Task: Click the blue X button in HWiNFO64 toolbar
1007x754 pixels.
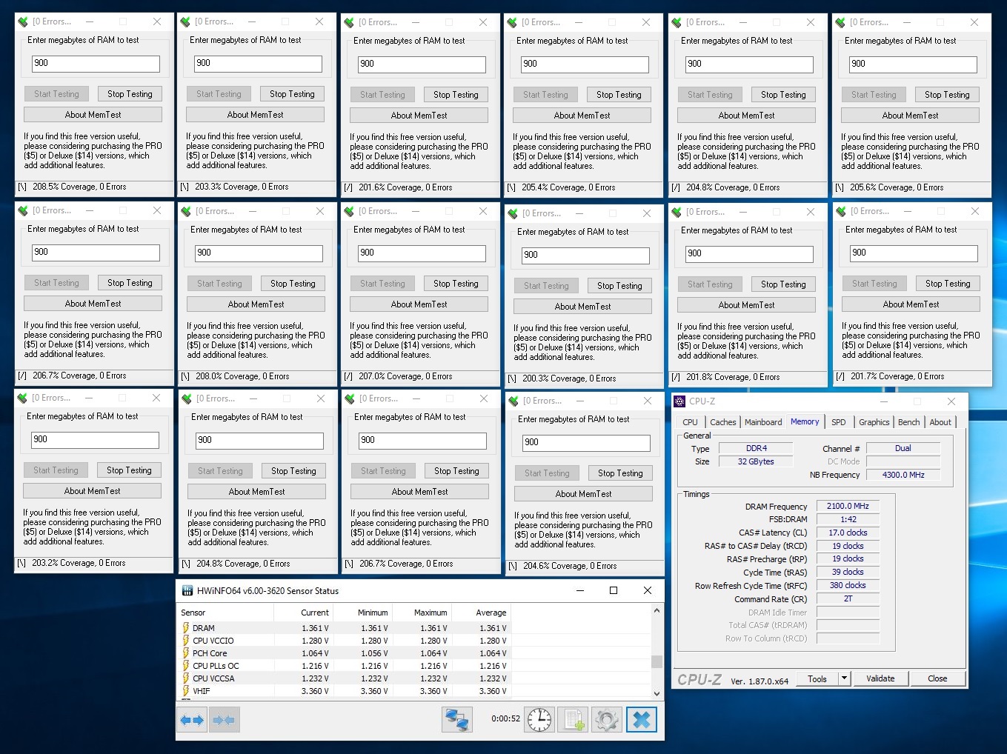Action: (x=642, y=720)
